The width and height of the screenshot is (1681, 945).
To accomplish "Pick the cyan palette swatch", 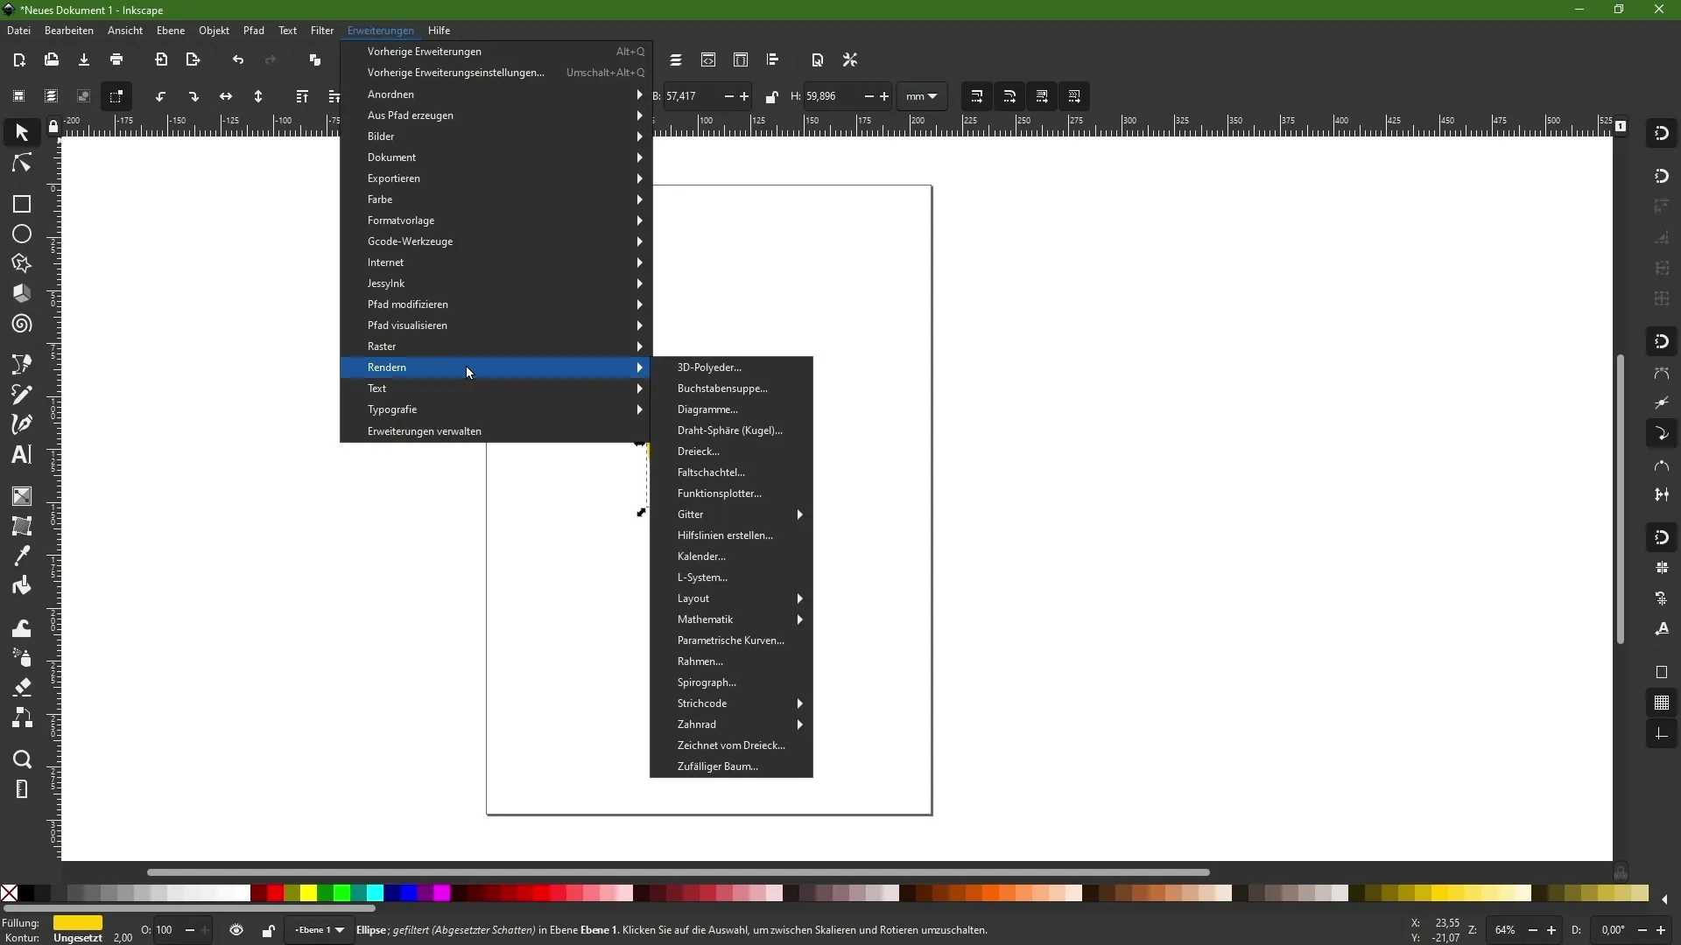I will pyautogui.click(x=375, y=893).
